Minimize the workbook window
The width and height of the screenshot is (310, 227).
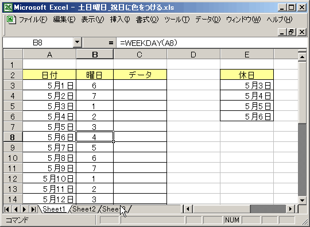point(282,32)
